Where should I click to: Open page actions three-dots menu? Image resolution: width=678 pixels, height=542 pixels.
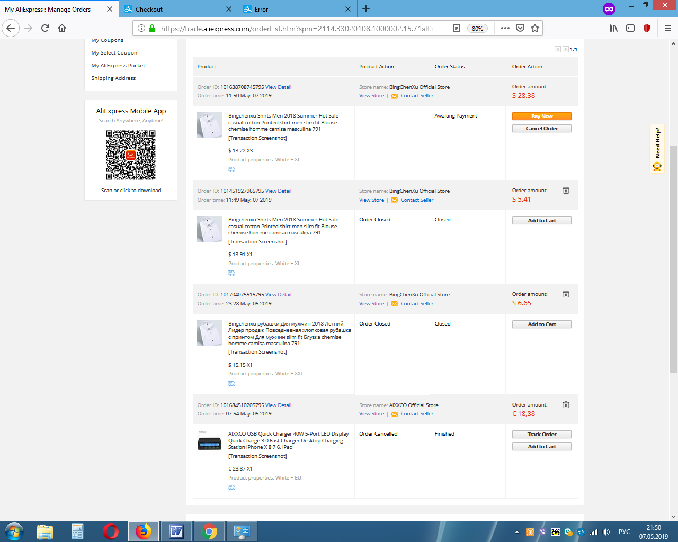505,28
